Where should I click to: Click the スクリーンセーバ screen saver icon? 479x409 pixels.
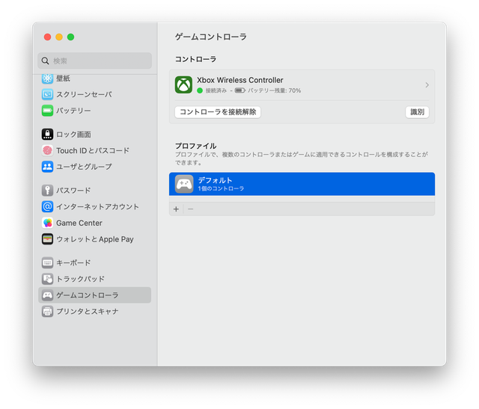point(47,94)
